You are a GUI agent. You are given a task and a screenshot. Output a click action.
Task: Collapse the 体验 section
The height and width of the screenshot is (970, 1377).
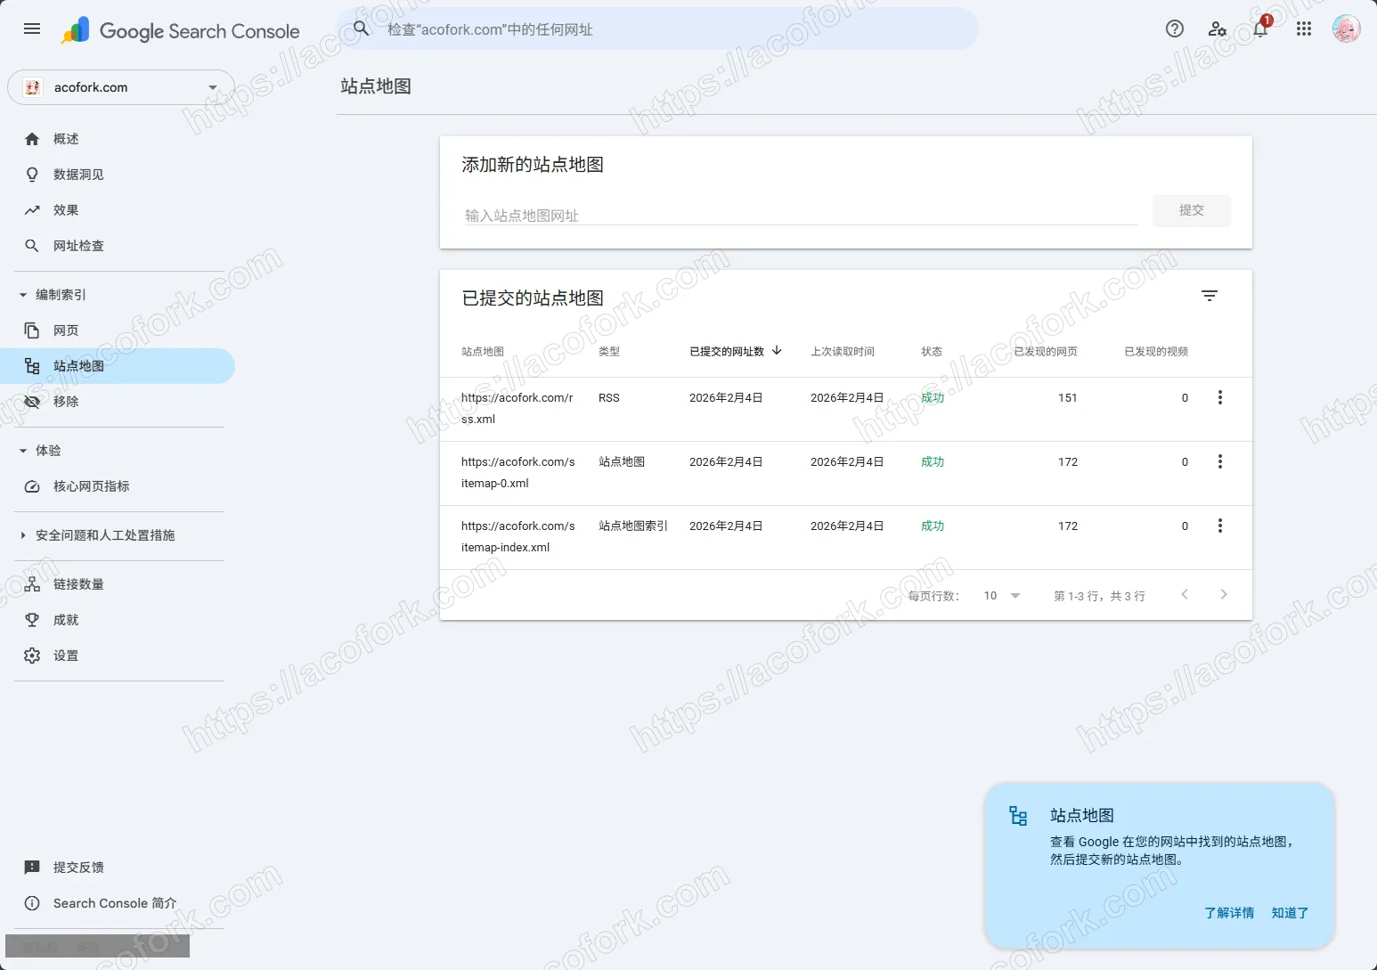tap(23, 451)
